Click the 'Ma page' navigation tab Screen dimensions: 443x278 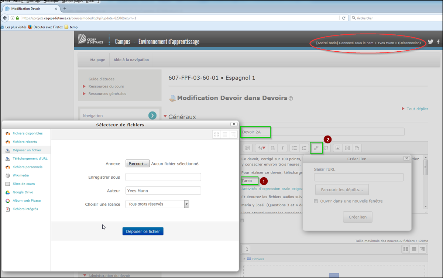97,60
